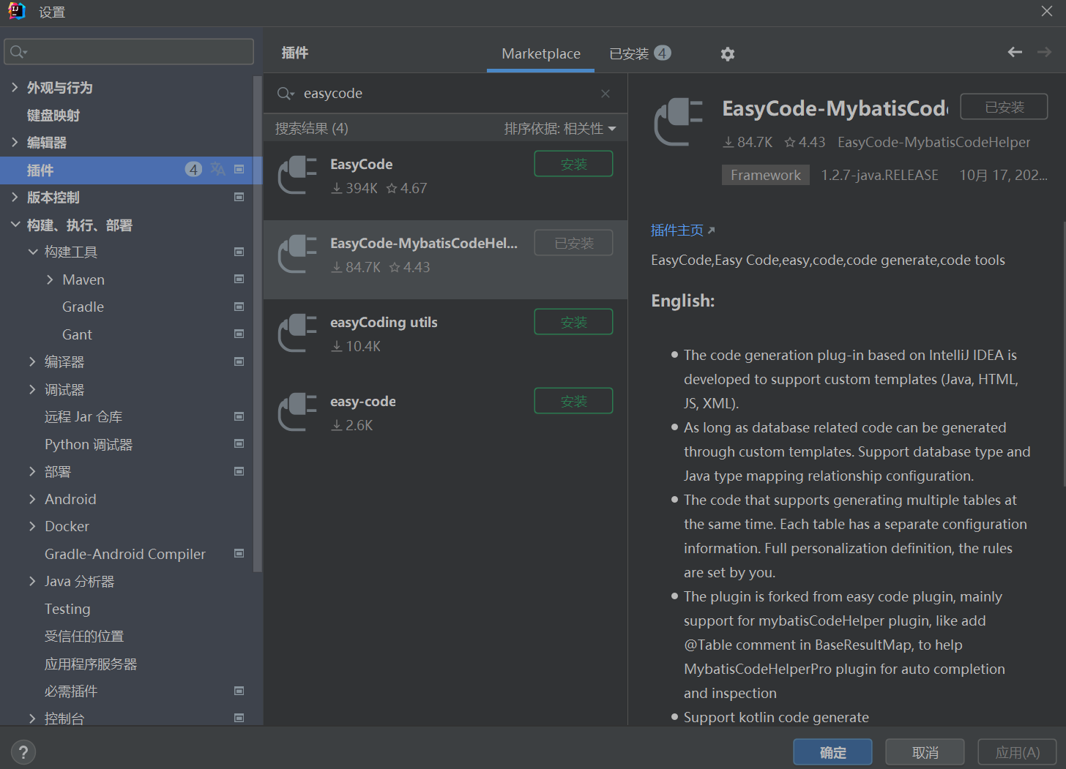
Task: Expand the Maven node
Action: pyautogui.click(x=50, y=280)
